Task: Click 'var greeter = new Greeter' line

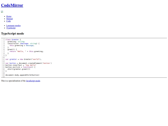Action: 23,59
